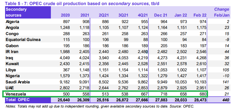Click Congo's 2Q21 value 261
Viewport: 235px width, 112px height.
click(105, 34)
